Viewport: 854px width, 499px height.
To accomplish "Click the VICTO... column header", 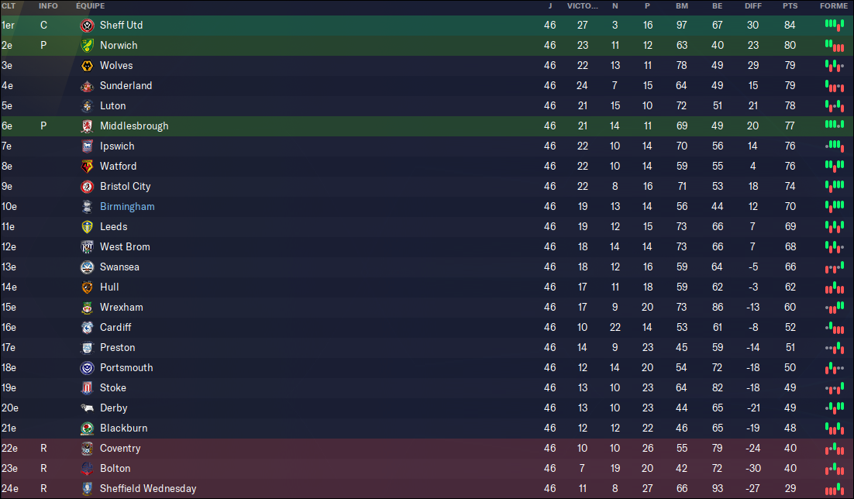I will tap(582, 6).
